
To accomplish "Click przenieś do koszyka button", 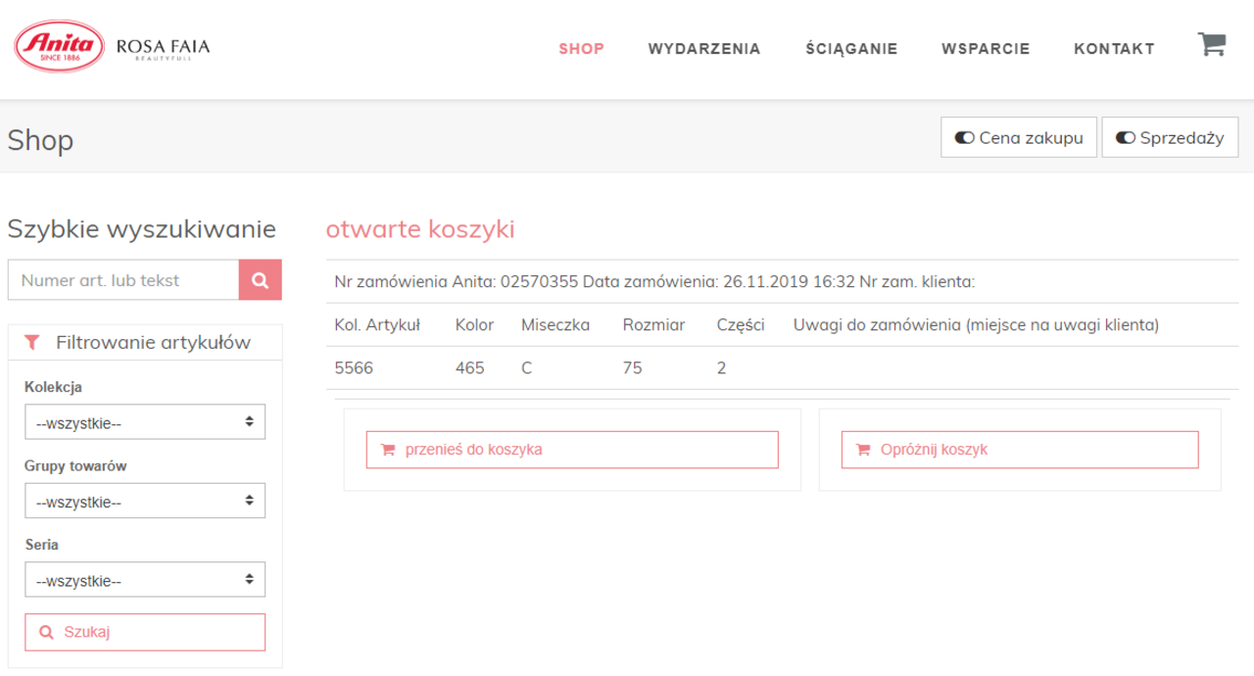I will click(x=572, y=450).
